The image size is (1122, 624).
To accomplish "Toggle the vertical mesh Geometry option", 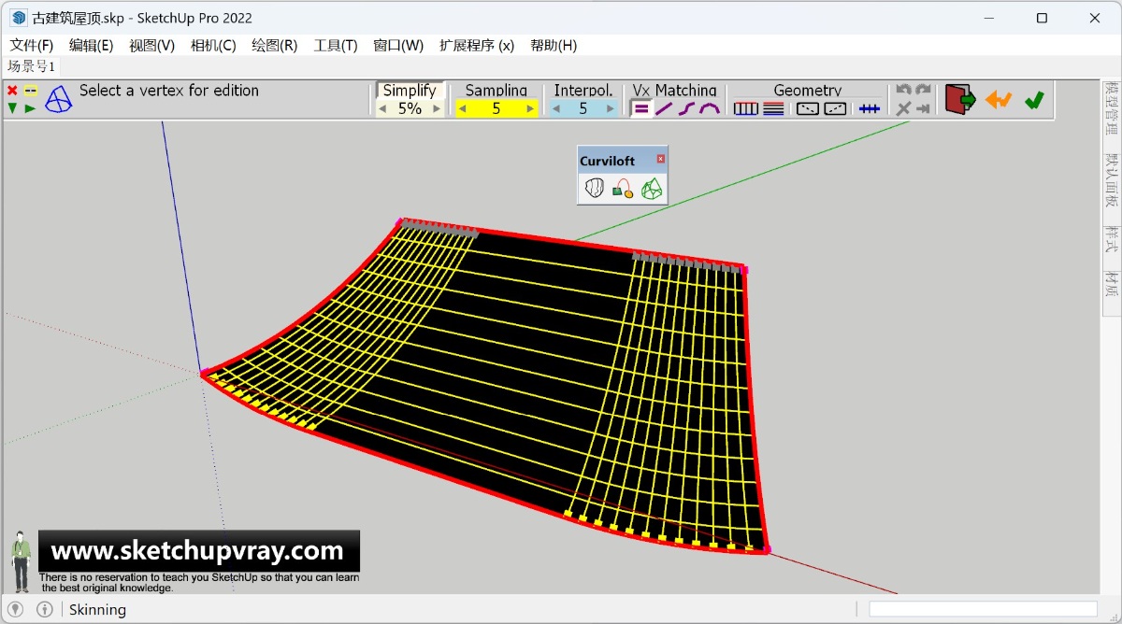I will (745, 106).
